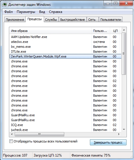134x160 pixels.
Task: Select the ICQ.exe process row
Action: [65, 125]
